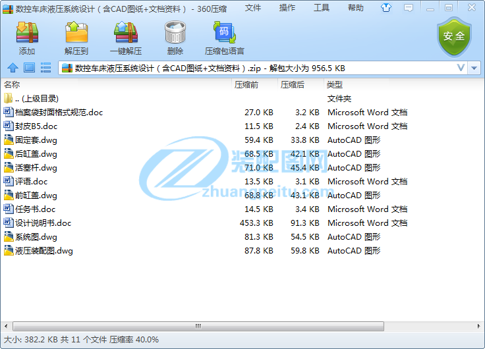The height and width of the screenshot is (349, 485).
Task: Select file name 系统图.dwg
Action: (x=36, y=237)
